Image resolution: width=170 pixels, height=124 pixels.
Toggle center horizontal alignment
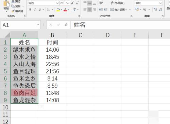tap(89, 10)
